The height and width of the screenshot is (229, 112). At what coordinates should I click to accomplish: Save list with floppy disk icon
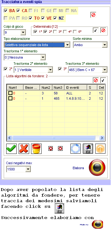click(x=88, y=149)
